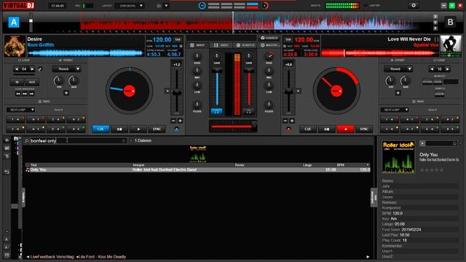Pause deck B with pause button
466x262 pixels.
tap(327, 130)
